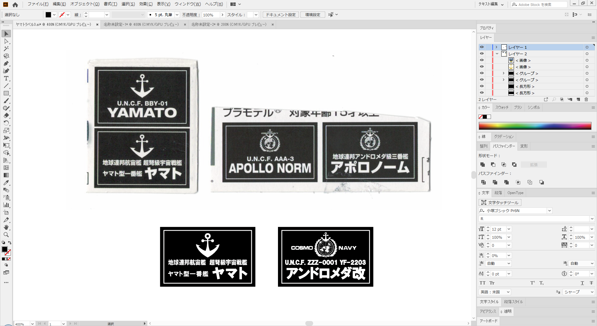Toggle Small Caps (Tr) text style

pos(492,283)
